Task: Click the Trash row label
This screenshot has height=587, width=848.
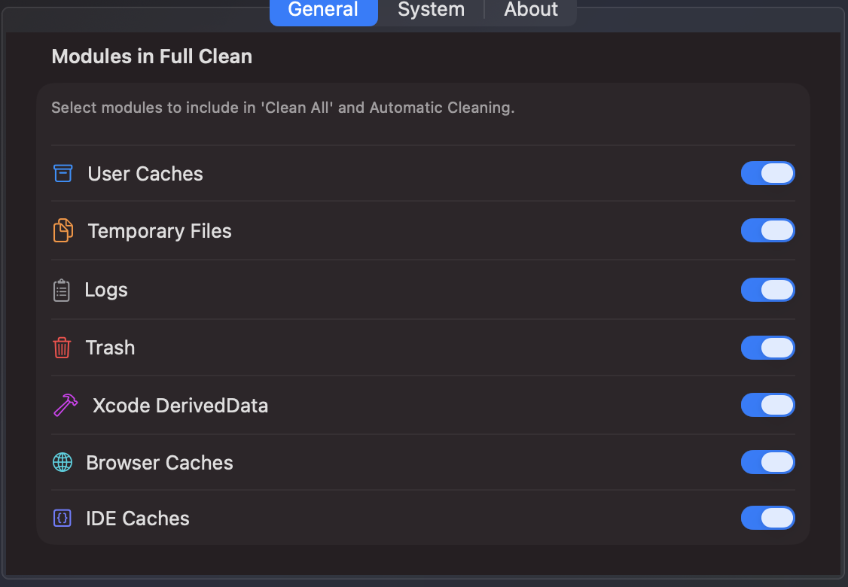Action: tap(110, 348)
